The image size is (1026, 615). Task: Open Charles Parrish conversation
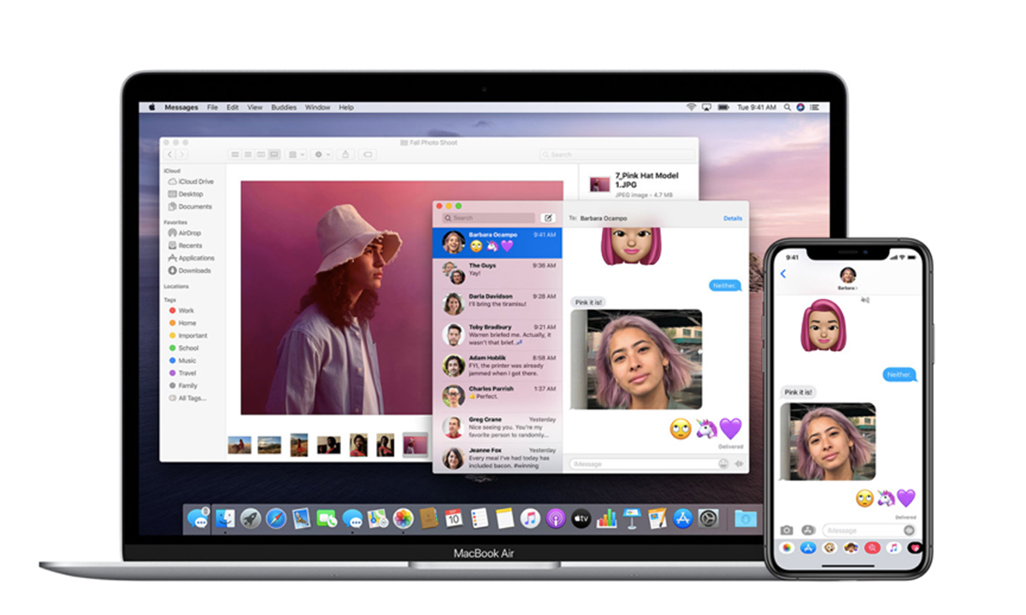pyautogui.click(x=498, y=396)
